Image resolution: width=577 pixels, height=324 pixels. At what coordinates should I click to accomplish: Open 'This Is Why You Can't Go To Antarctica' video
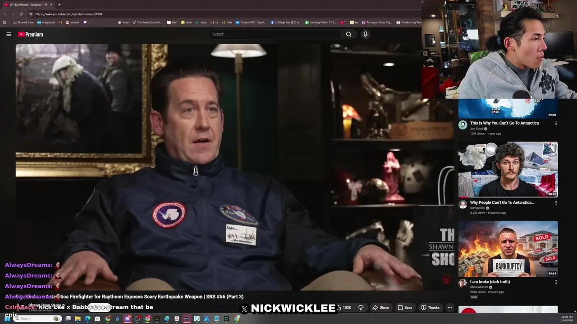click(504, 123)
